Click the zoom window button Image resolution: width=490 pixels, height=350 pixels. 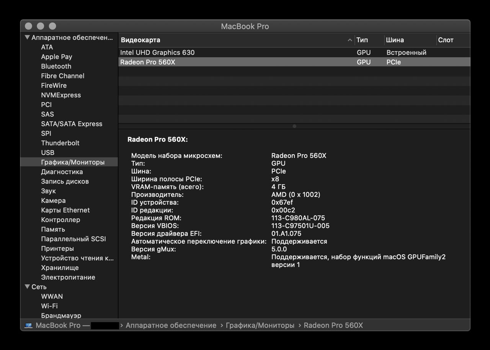52,26
